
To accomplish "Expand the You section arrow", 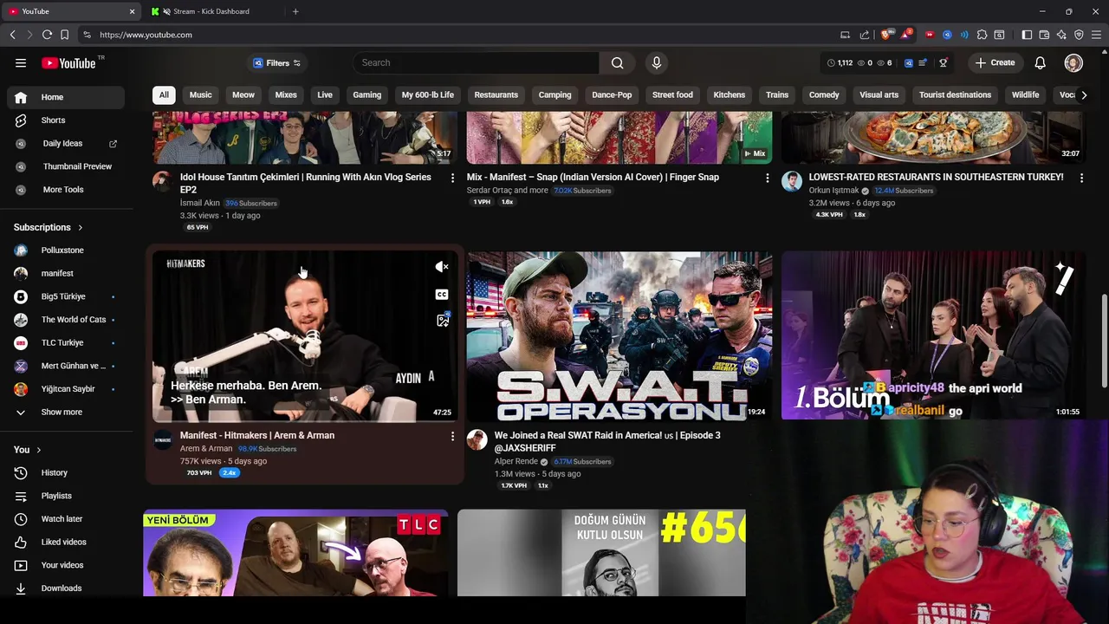I will point(38,450).
